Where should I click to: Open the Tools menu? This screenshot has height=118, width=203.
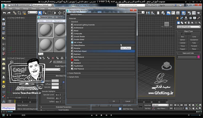click(18, 9)
